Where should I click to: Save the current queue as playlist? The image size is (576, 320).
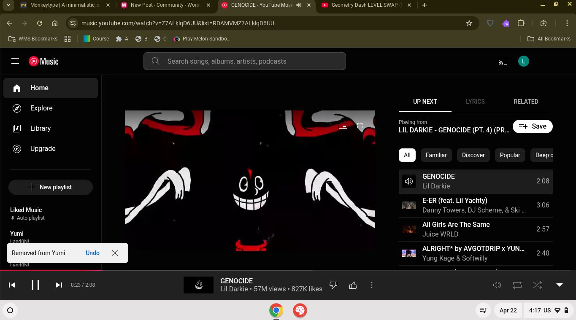533,126
